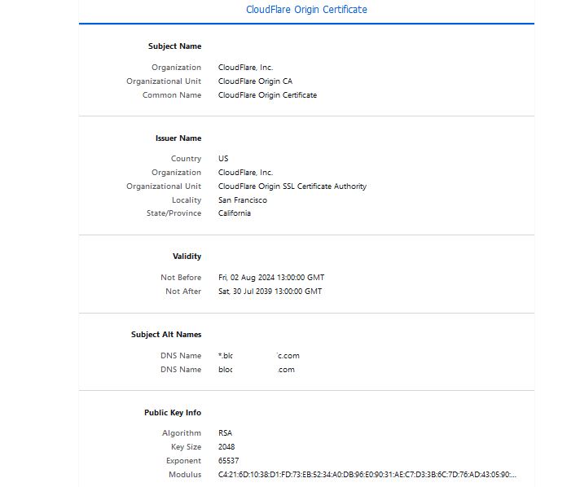Viewport: 580px width, 487px height.
Task: Click the 'Not Before' field label
Action: [181, 278]
